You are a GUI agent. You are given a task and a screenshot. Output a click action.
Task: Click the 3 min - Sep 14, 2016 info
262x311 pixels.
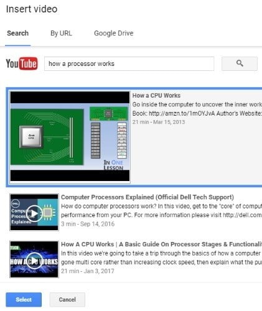(x=88, y=224)
